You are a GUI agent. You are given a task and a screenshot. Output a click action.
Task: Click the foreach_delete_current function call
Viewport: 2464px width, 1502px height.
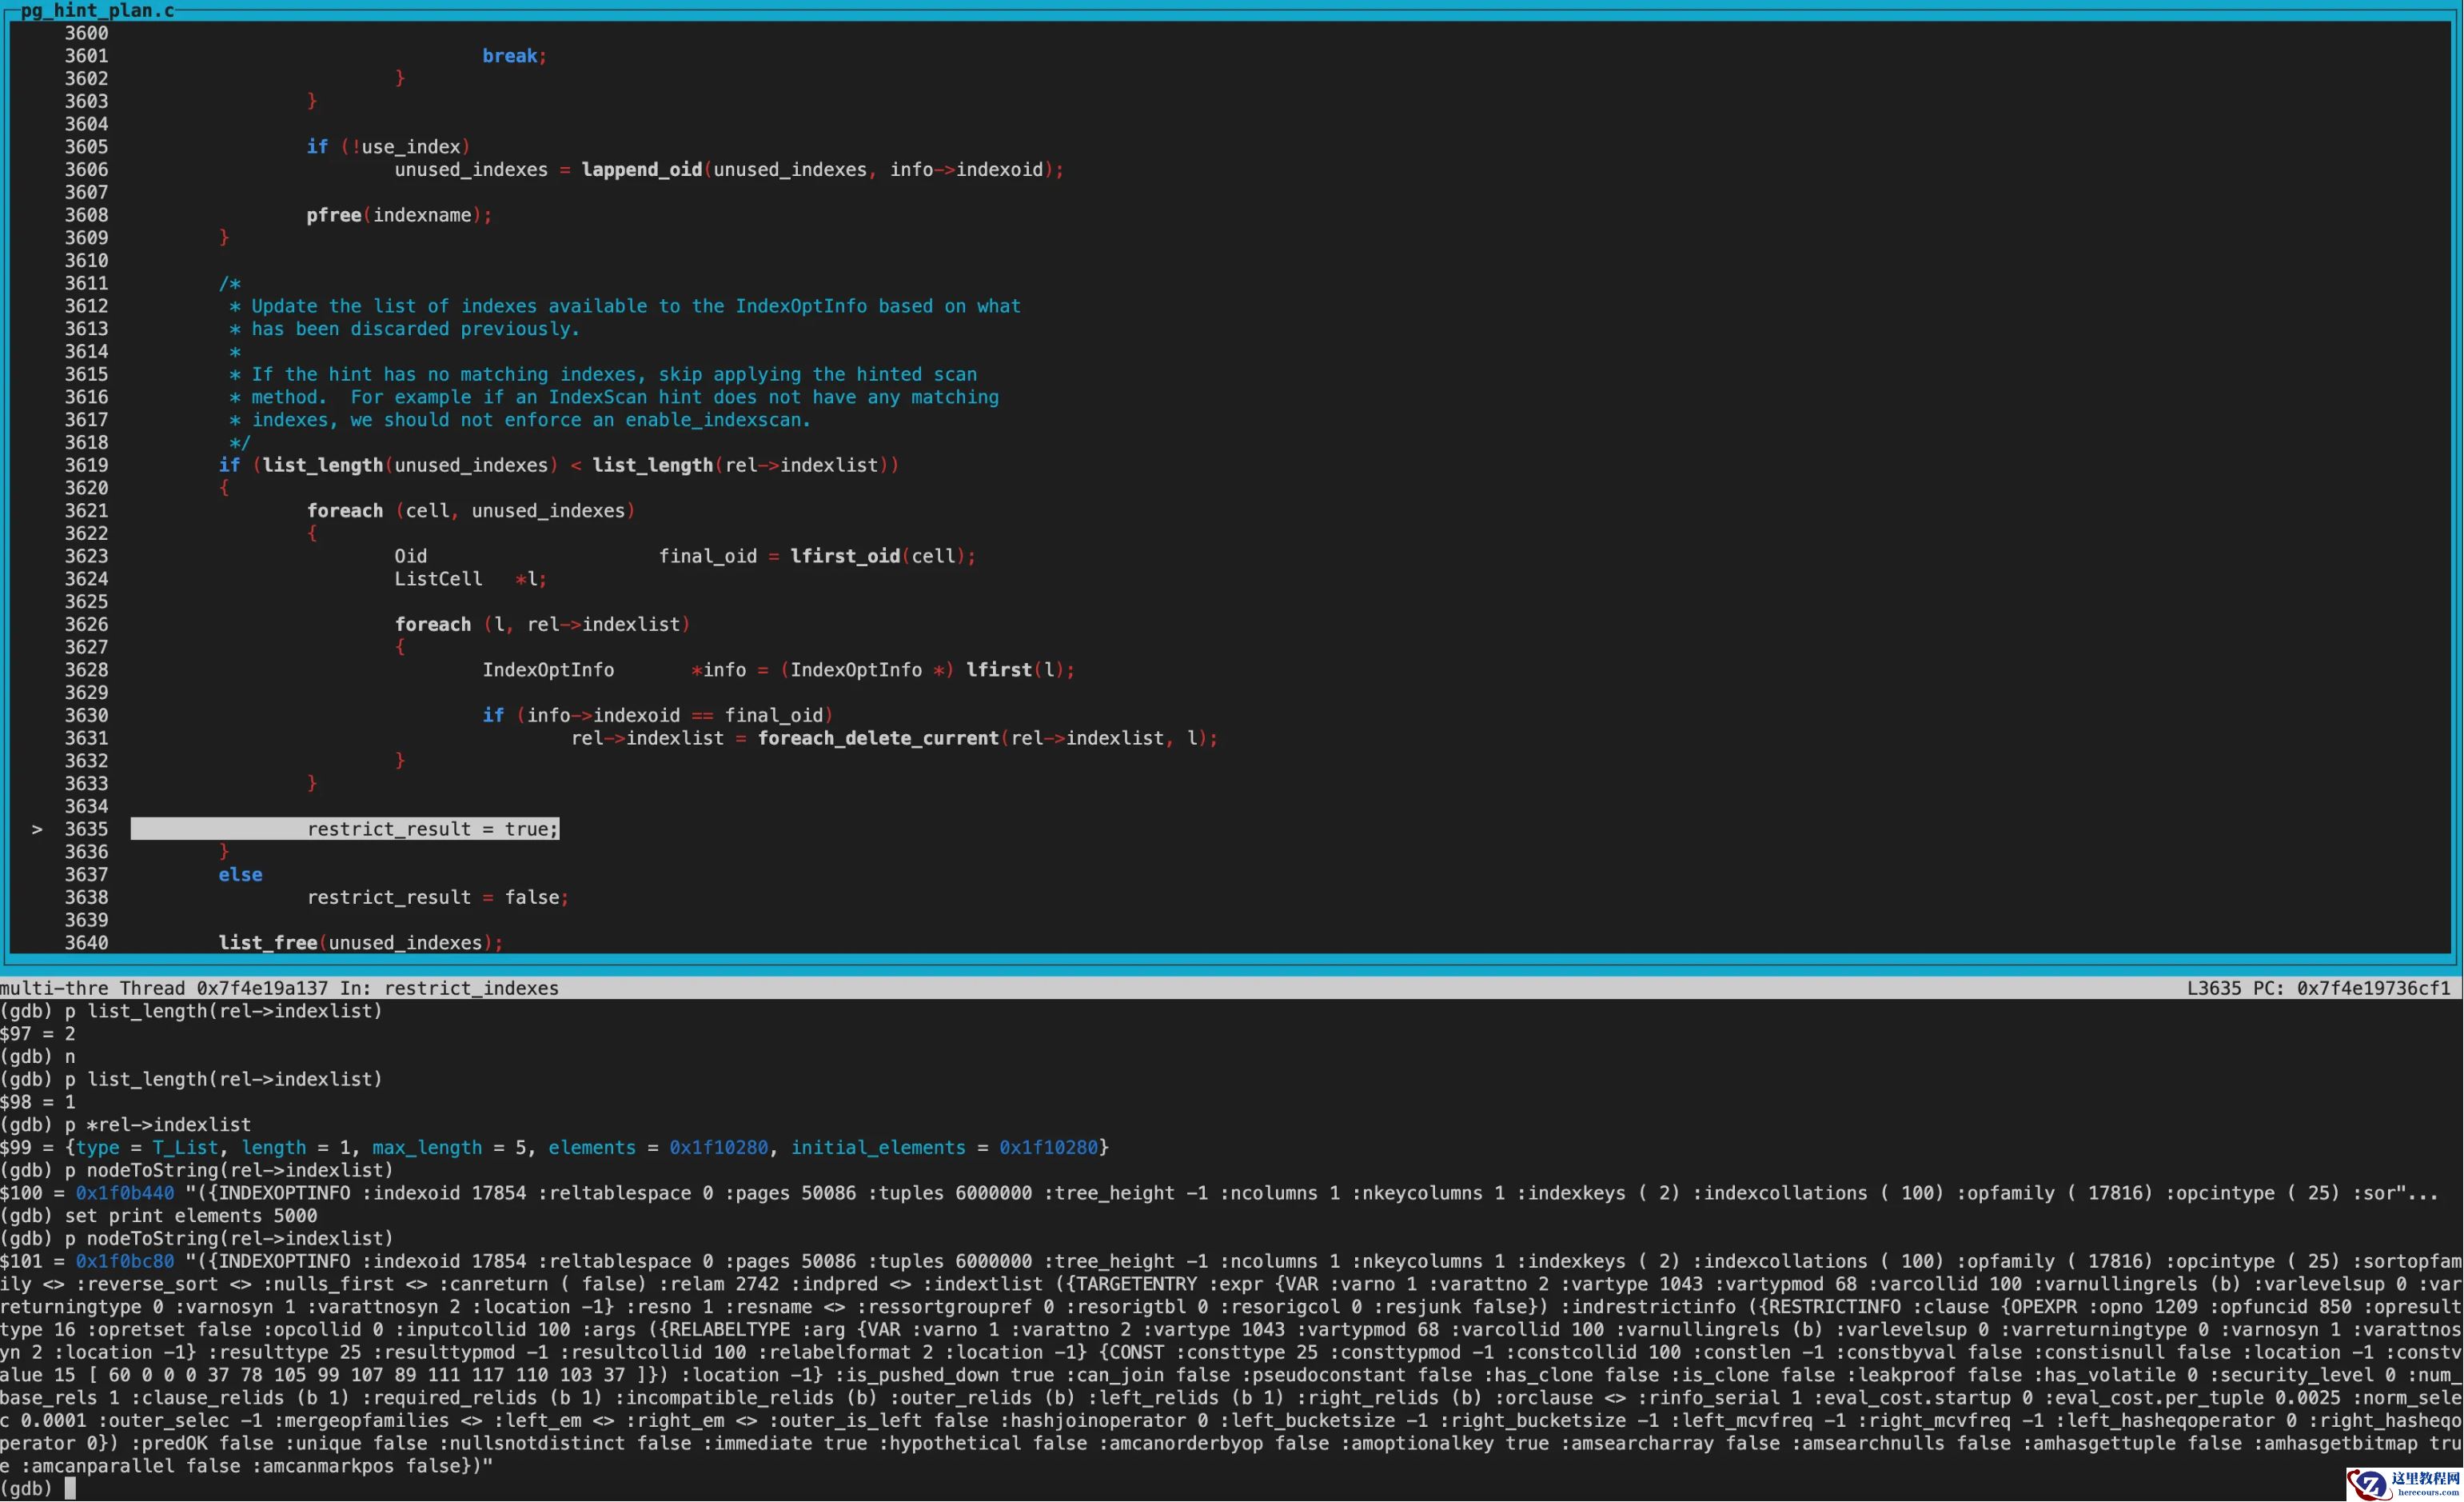click(877, 738)
